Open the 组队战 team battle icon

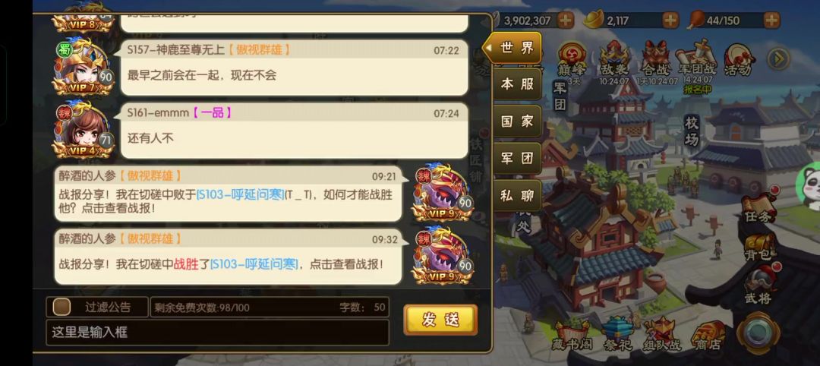point(662,335)
